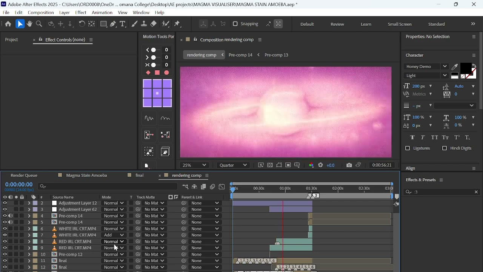
Task: Enable the Ligatures checkbox
Action: pyautogui.click(x=408, y=149)
